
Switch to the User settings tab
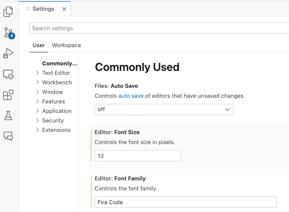coord(39,45)
